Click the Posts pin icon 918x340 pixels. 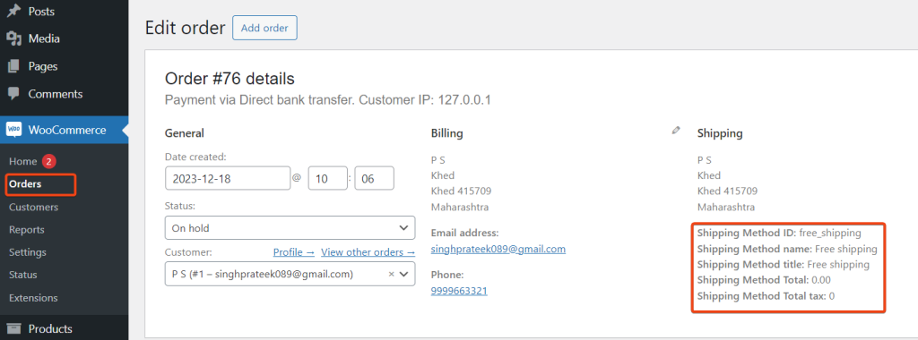[13, 11]
